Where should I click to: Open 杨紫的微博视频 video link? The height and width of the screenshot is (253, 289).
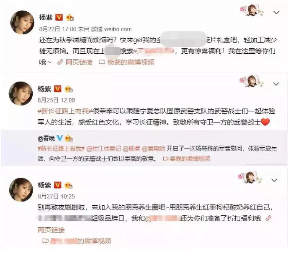click(127, 62)
